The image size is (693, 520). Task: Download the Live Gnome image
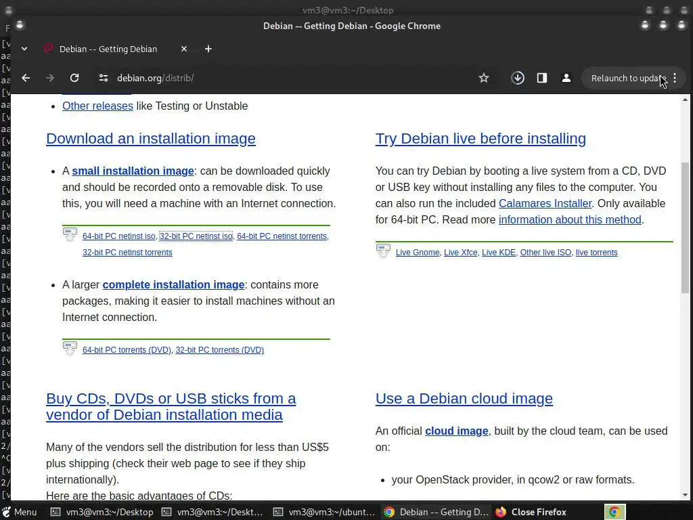click(x=417, y=253)
